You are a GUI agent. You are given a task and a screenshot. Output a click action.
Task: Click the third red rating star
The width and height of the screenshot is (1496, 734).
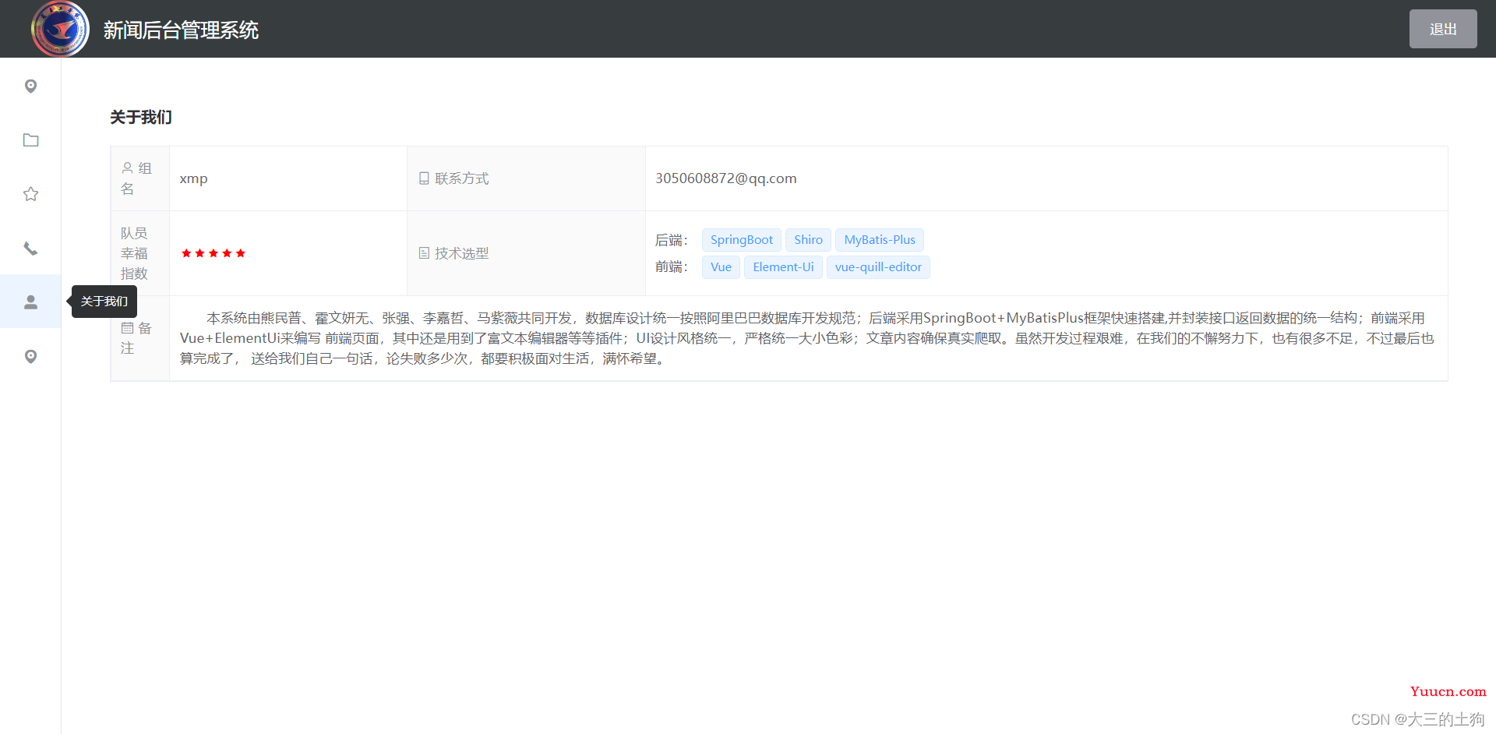[213, 253]
